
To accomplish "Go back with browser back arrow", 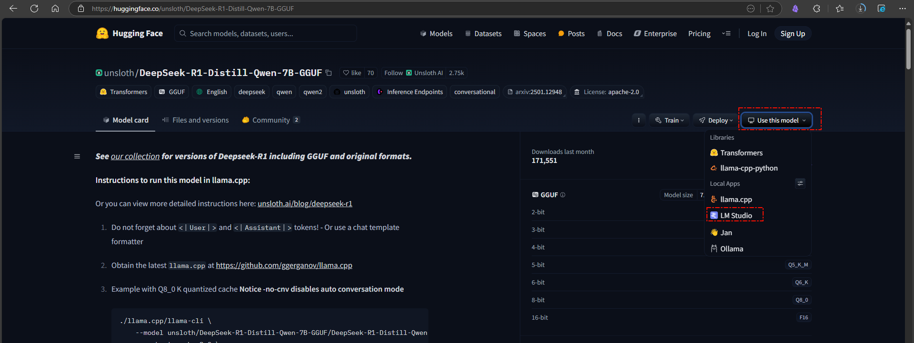I will (13, 9).
